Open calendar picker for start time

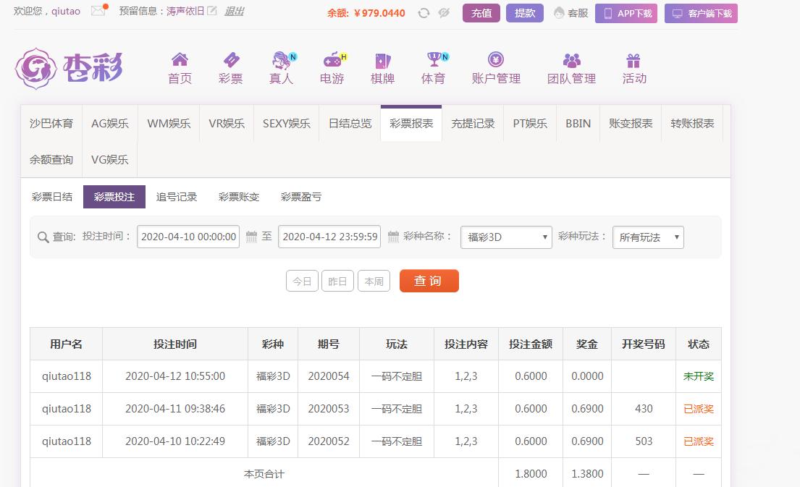[251, 237]
